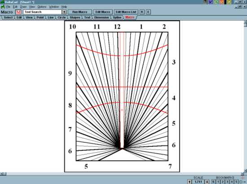This screenshot has height=184, width=247.
Task: Minimize the inner document window
Action: tap(236, 7)
